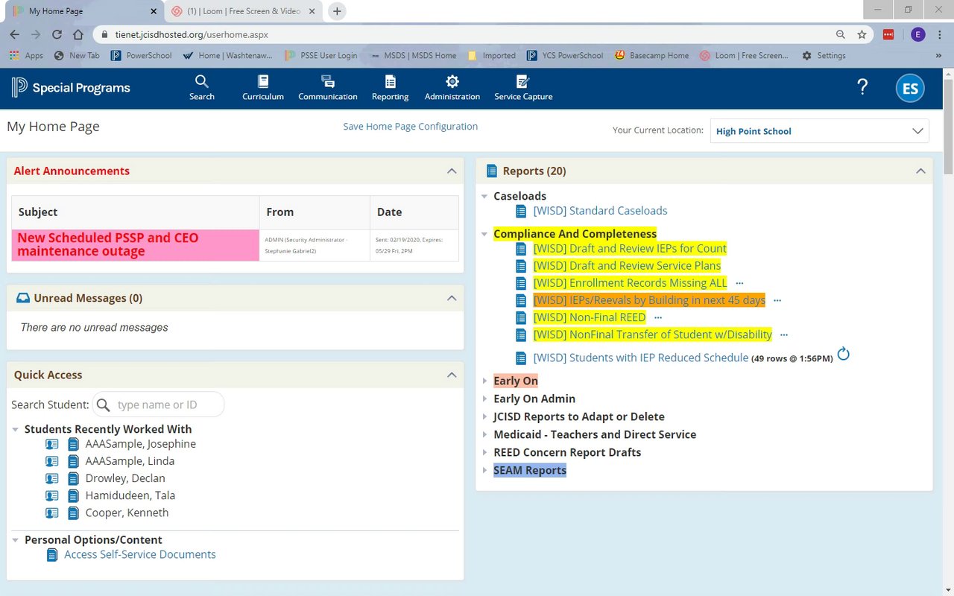954x596 pixels.
Task: Collapse Students Recently Worked With list
Action: pos(16,429)
